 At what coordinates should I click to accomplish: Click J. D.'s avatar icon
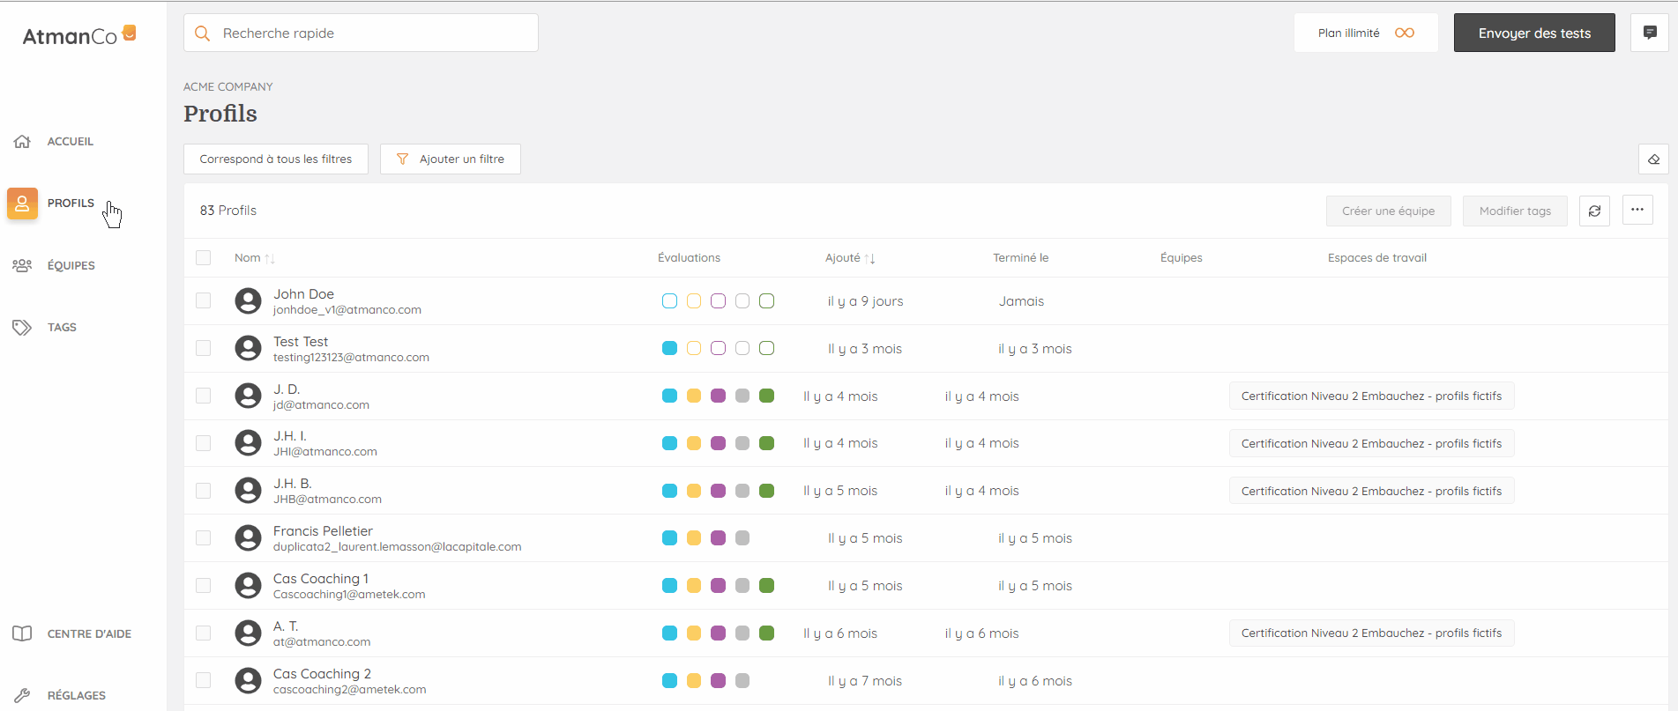click(248, 396)
